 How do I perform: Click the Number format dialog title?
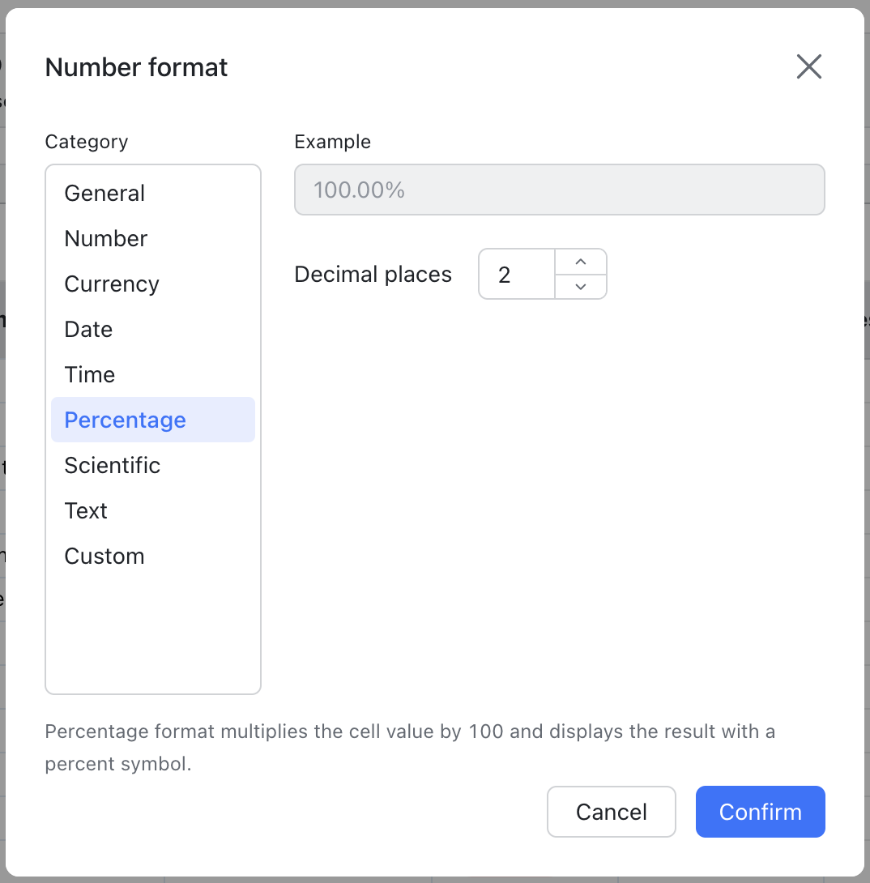pos(136,67)
